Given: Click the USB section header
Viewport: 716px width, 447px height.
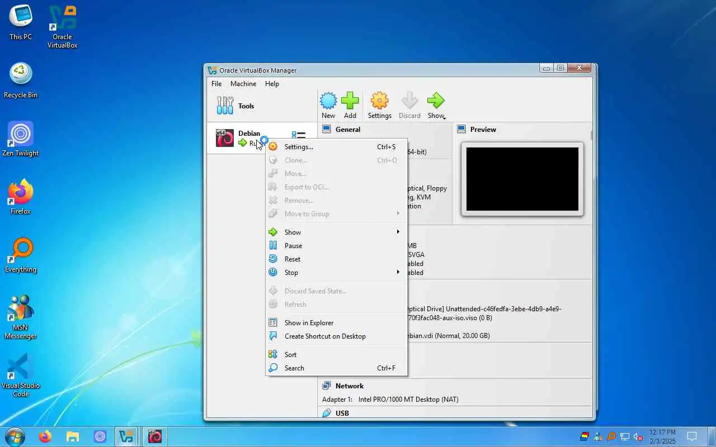Looking at the screenshot, I should [x=342, y=413].
